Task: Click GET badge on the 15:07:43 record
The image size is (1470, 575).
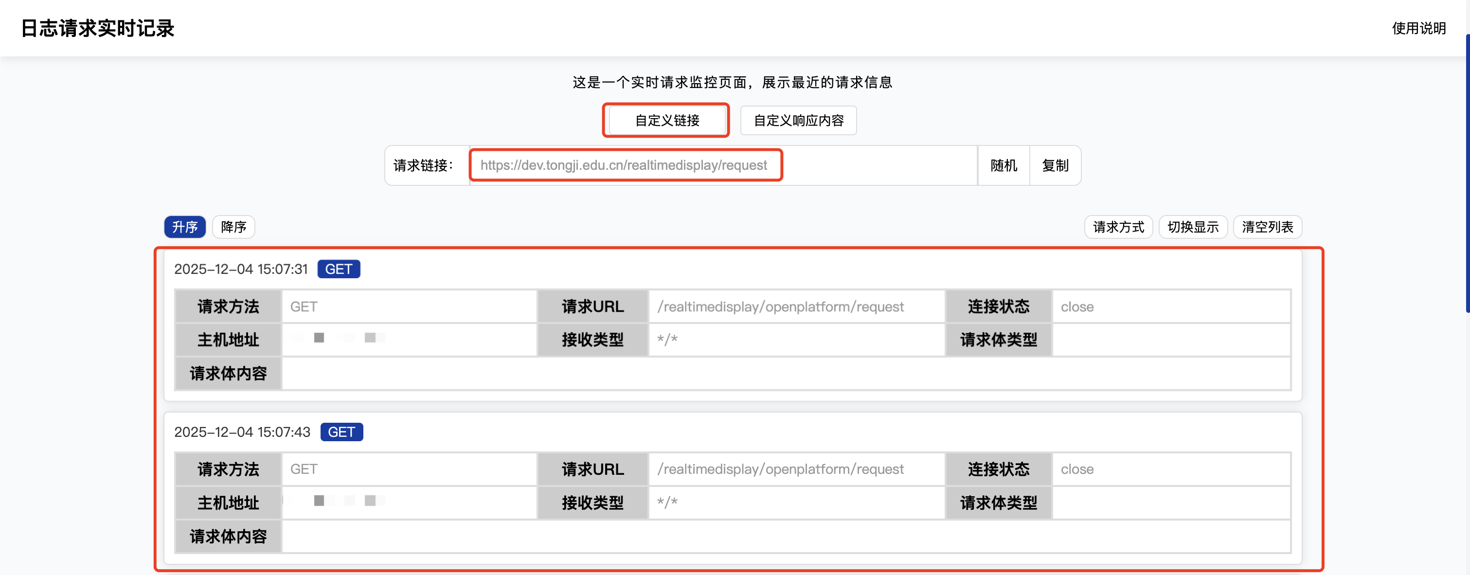Action: tap(341, 432)
